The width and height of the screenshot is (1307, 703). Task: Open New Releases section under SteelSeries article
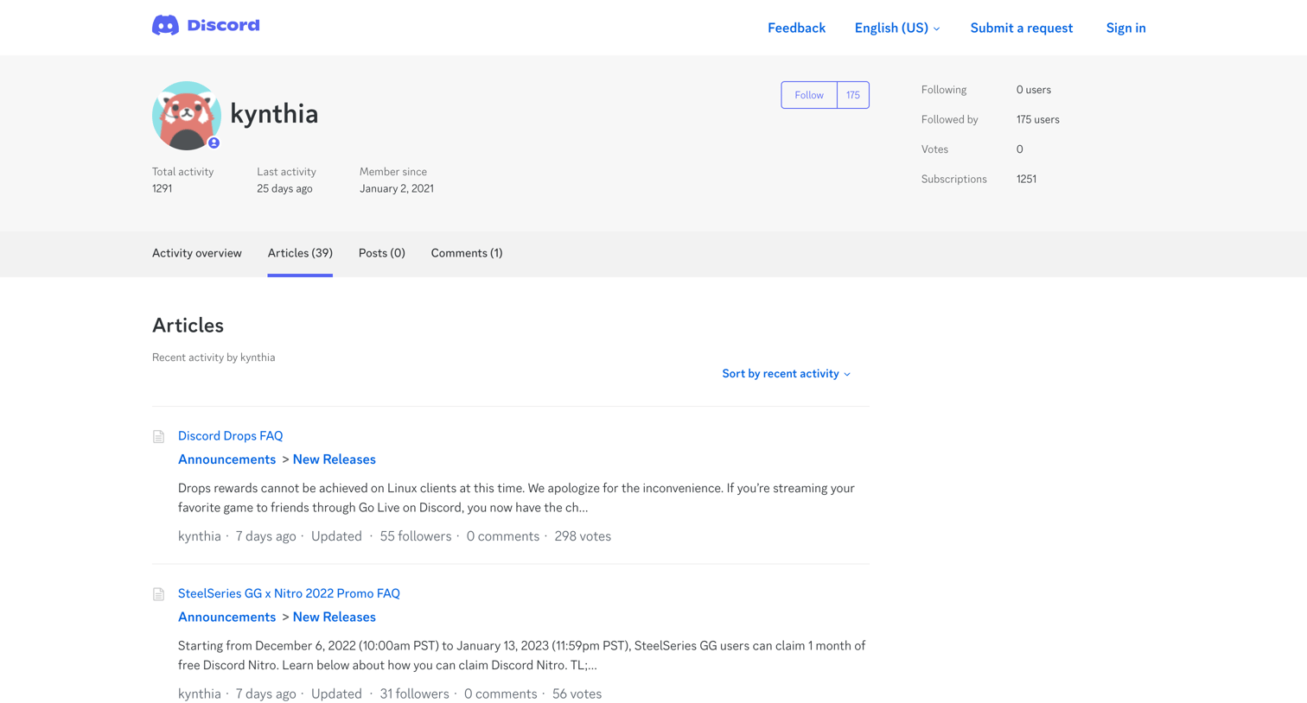point(334,617)
